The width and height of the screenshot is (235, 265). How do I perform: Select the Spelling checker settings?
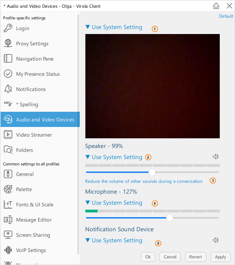pyautogui.click(x=8, y=104)
